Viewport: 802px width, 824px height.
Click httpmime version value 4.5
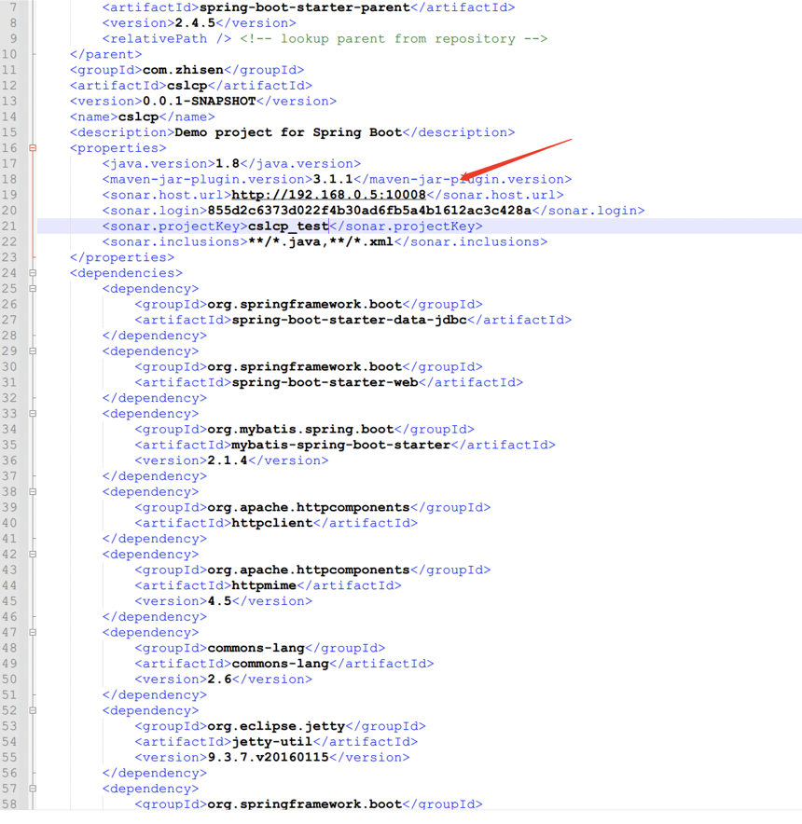(219, 601)
